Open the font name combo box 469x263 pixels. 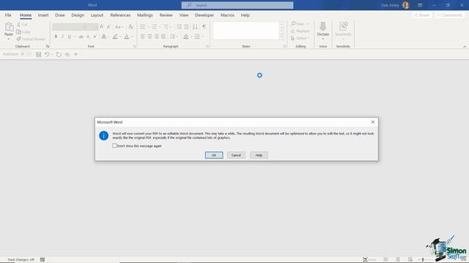tap(69, 27)
